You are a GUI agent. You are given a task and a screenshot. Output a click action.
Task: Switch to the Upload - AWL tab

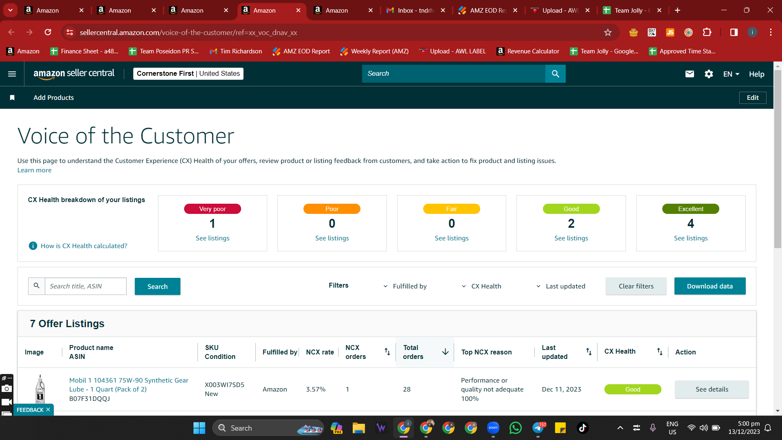(x=560, y=10)
